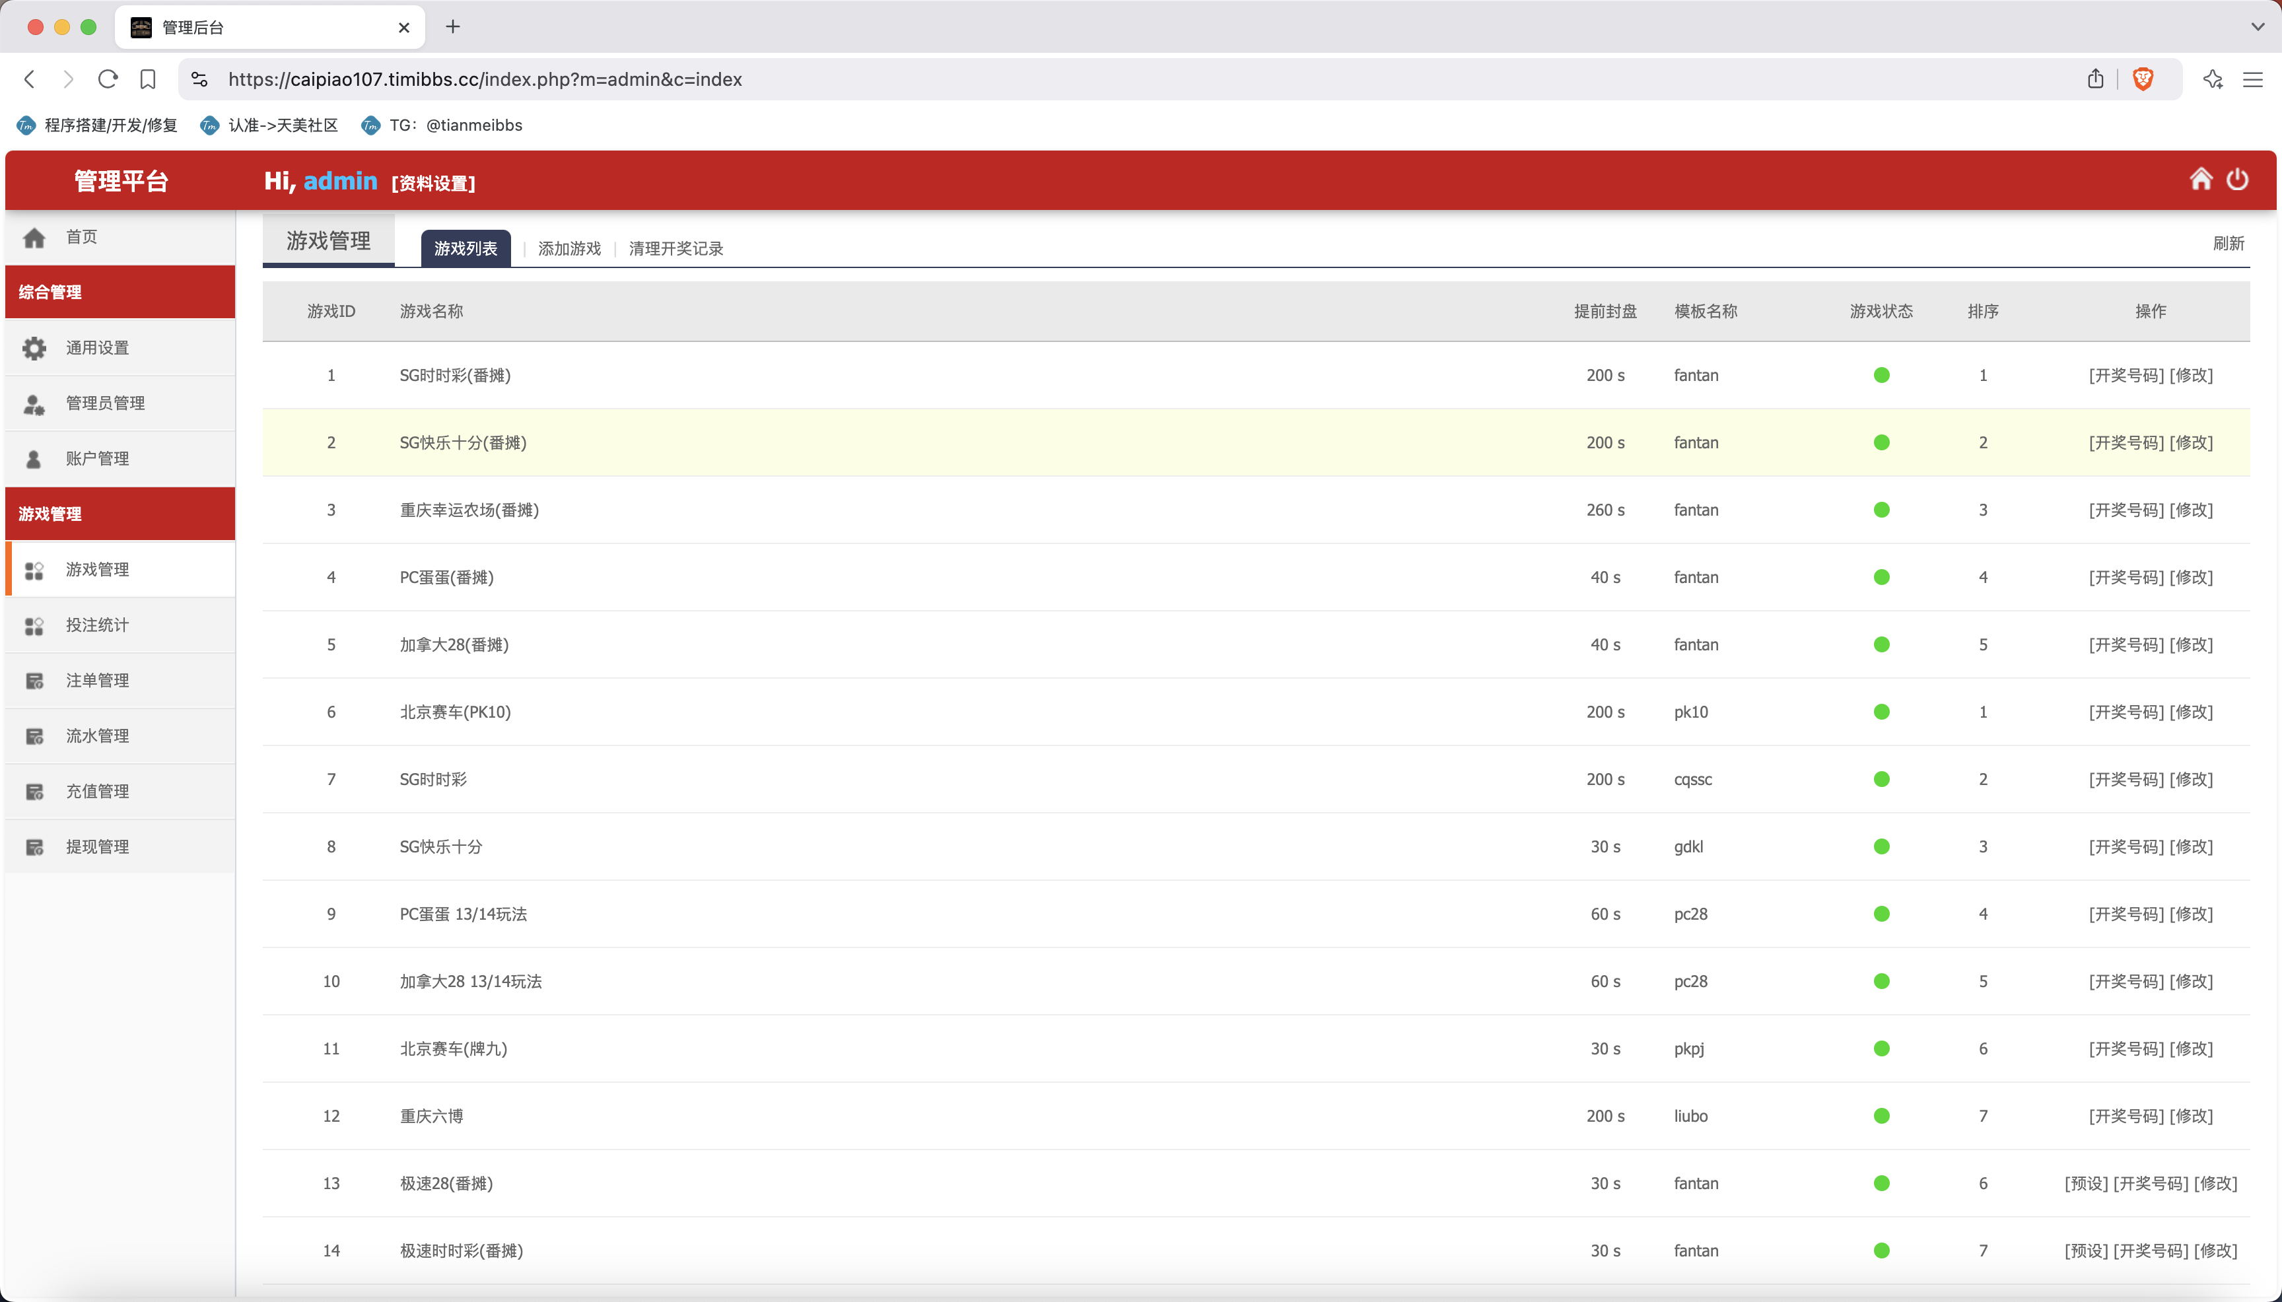Click the share icon in address bar

coord(2095,80)
